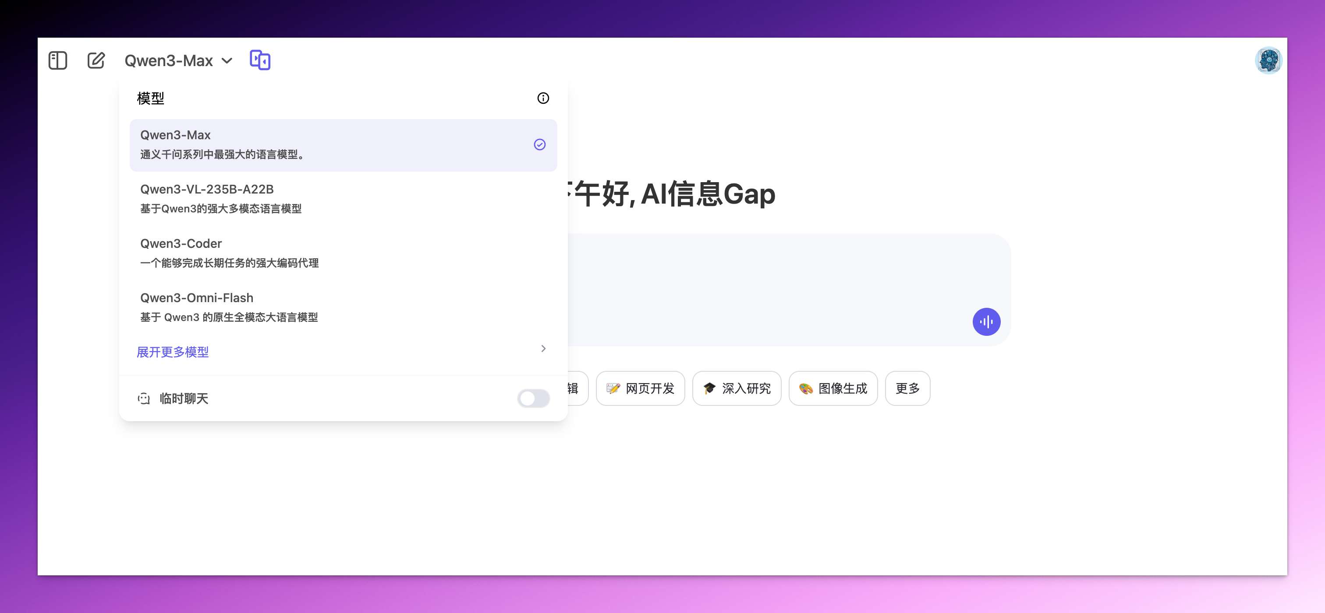Toggle the sidebar panel icon
This screenshot has height=613, width=1325.
(57, 60)
